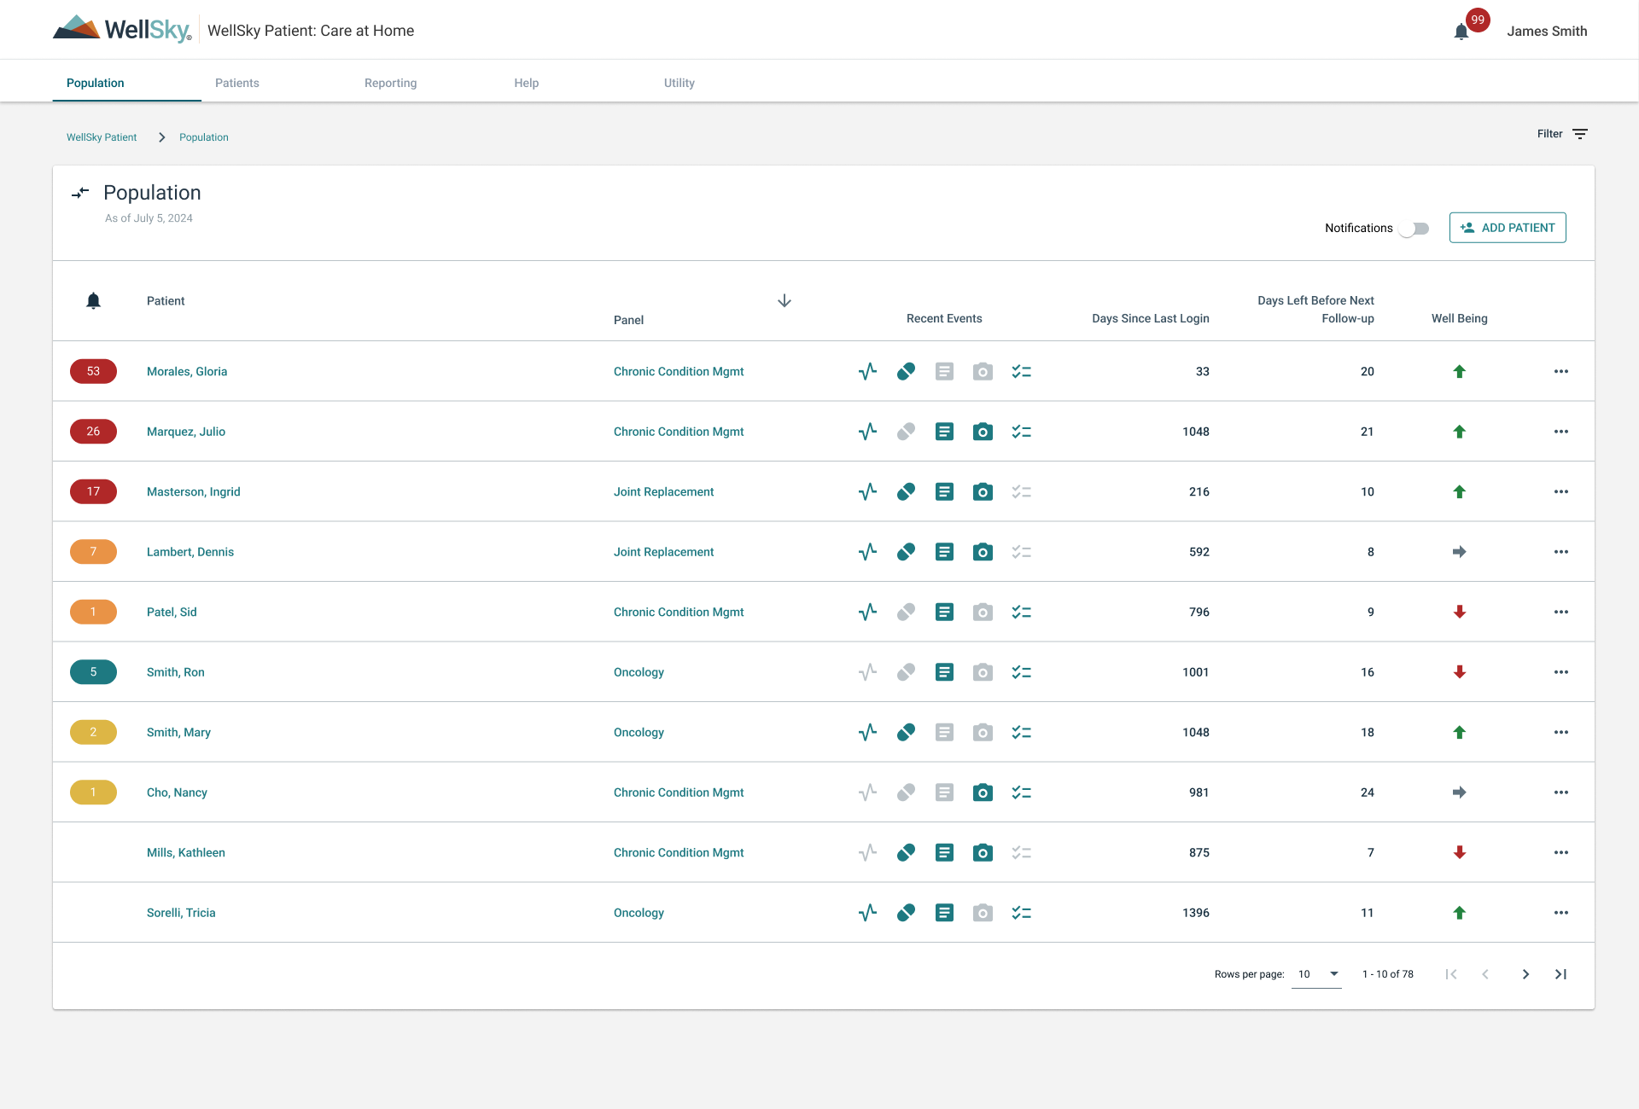The width and height of the screenshot is (1639, 1109).
Task: Open Oncology panel for Smith, Mary
Action: [639, 732]
